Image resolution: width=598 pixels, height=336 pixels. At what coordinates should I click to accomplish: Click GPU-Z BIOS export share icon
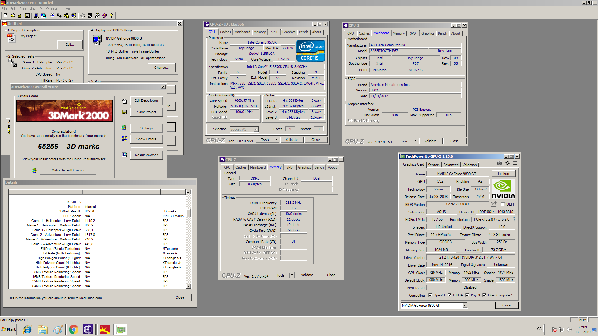494,204
